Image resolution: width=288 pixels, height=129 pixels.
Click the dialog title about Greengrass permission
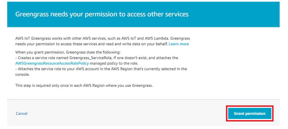(102, 14)
